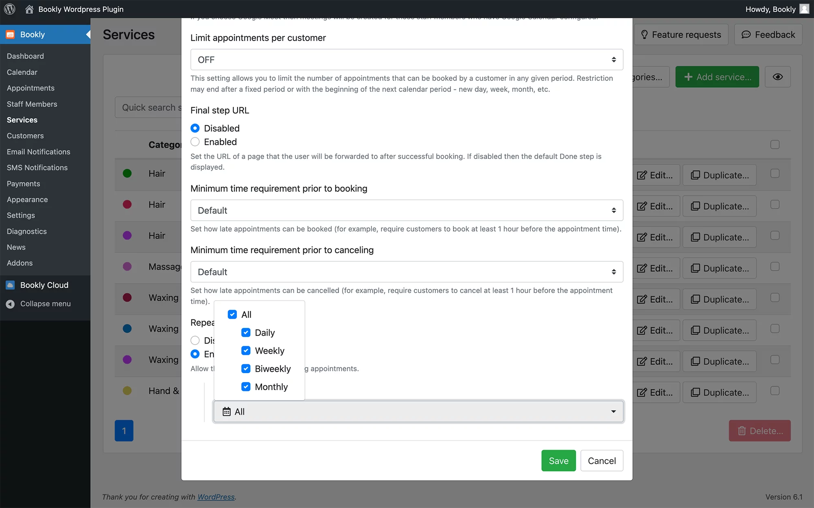The image size is (814, 508).
Task: Uncheck the Daily checkbox
Action: [x=246, y=332]
